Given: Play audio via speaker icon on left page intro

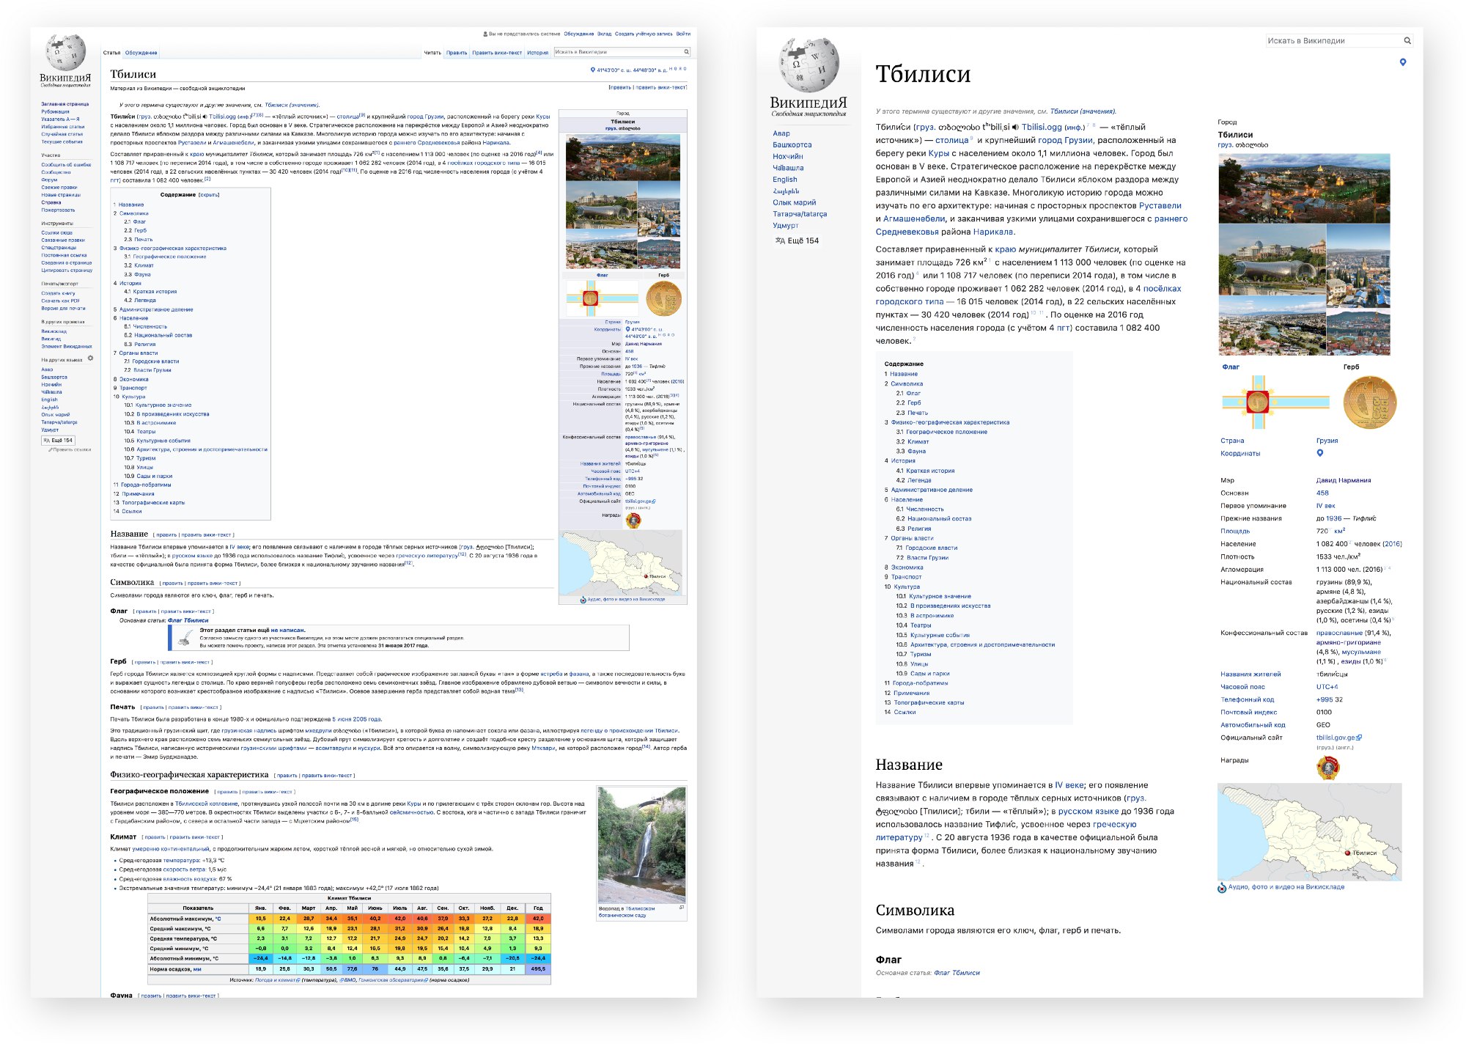Looking at the screenshot, I should coord(205,116).
